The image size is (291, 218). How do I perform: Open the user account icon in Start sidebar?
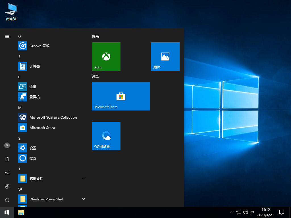click(7, 145)
